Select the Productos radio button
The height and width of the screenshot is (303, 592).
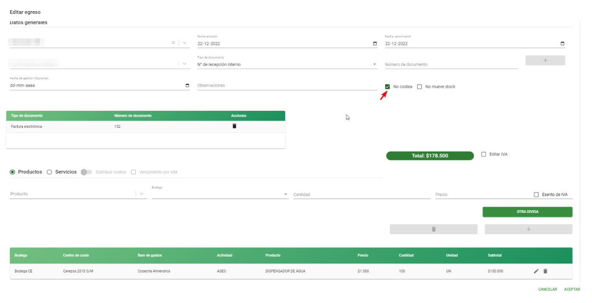click(12, 172)
